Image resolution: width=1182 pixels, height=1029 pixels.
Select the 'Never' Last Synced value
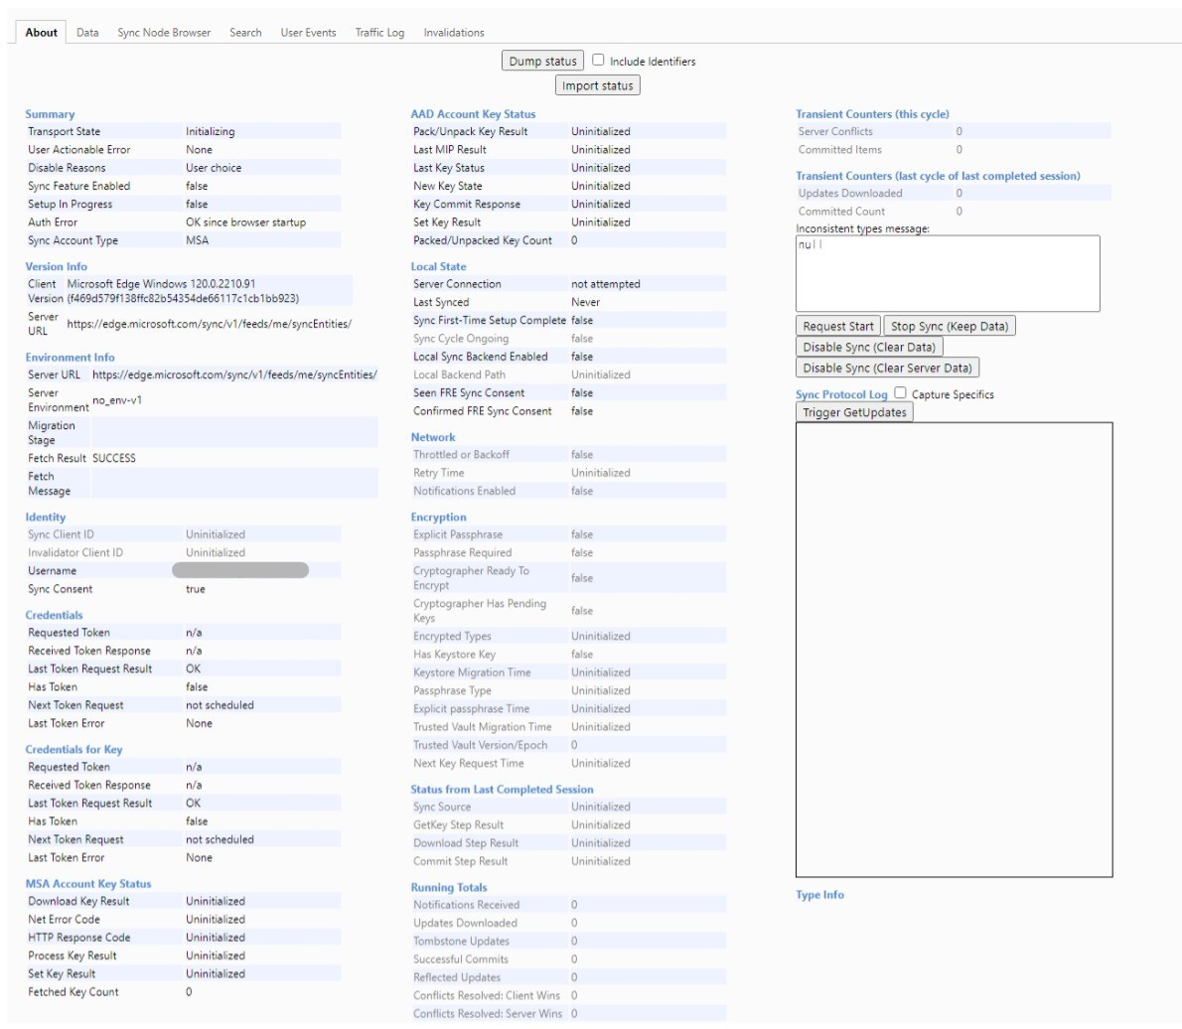click(585, 302)
